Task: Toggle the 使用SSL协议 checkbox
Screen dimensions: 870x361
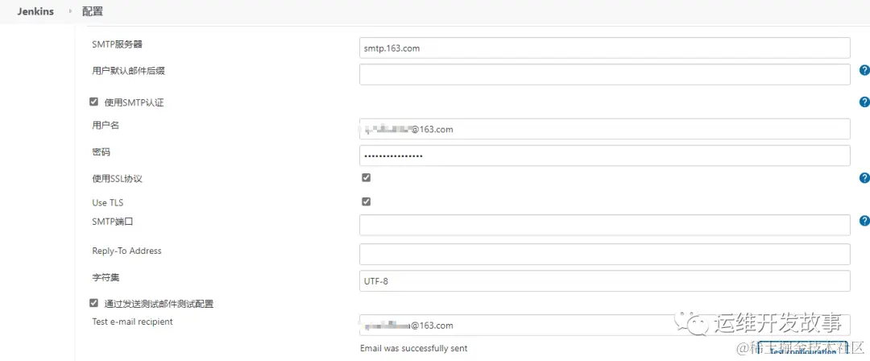Action: tap(366, 178)
